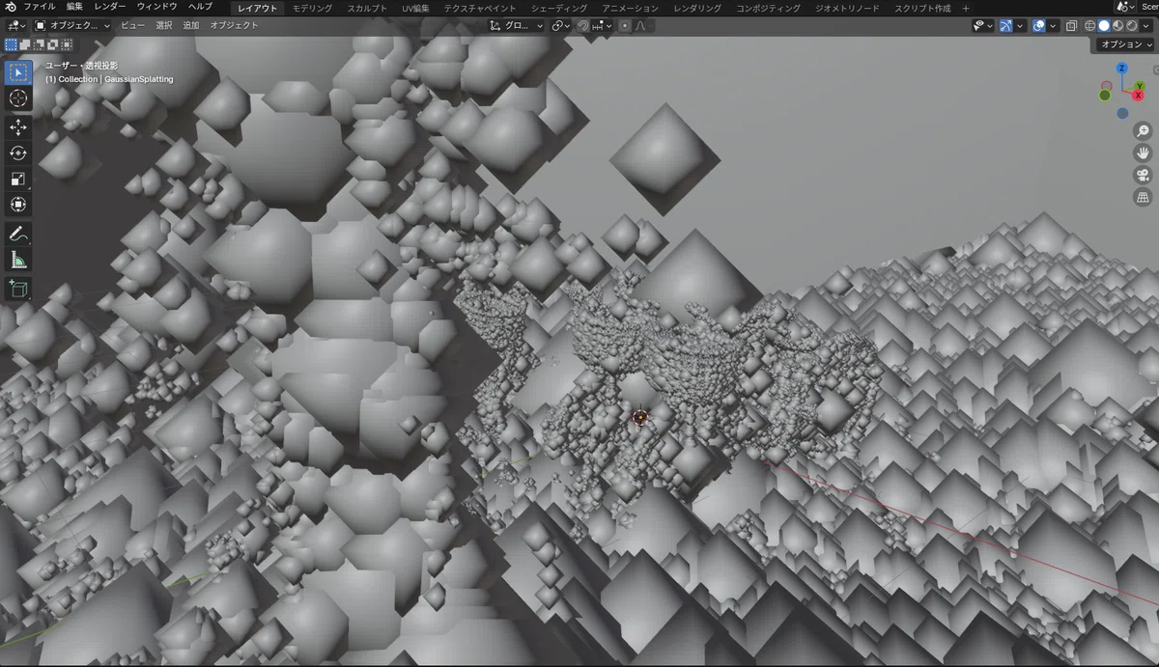Toggle X-ray mode
The height and width of the screenshot is (667, 1159).
point(1071,26)
